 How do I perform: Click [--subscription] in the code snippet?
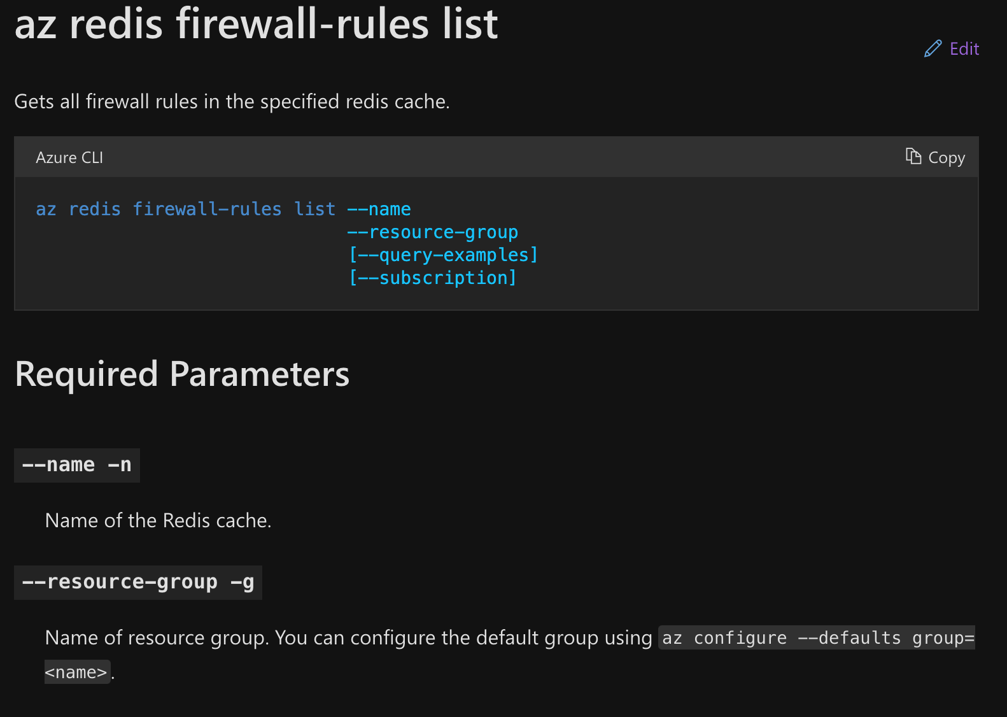pos(433,278)
